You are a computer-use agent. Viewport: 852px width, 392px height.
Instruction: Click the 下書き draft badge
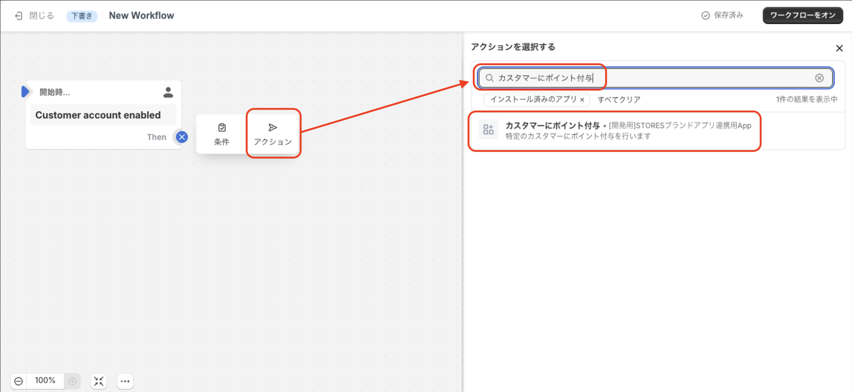pyautogui.click(x=82, y=16)
